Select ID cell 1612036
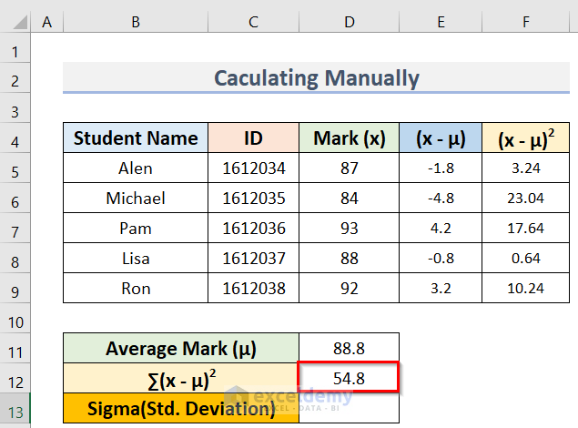Screen dimensions: 578x428 (x=254, y=228)
